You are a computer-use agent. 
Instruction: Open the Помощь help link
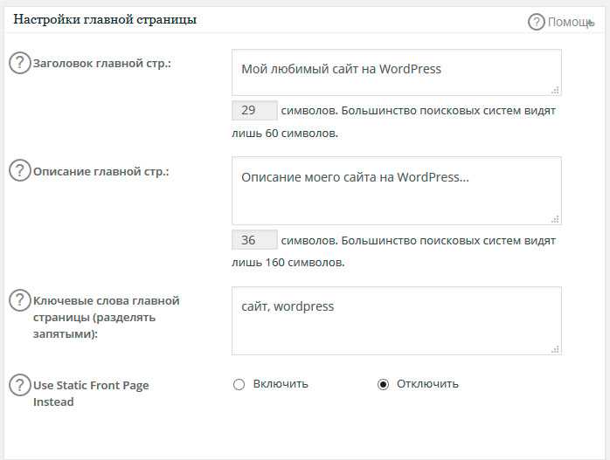tap(571, 22)
